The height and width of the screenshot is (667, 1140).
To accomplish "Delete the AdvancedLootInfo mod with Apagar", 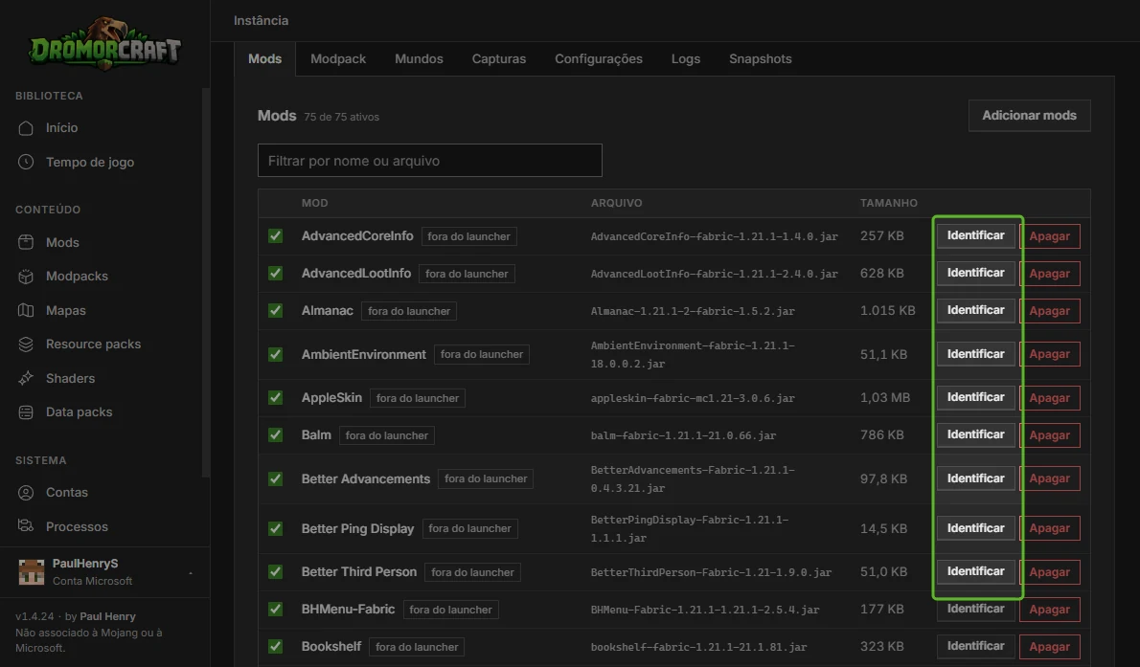I will point(1050,273).
